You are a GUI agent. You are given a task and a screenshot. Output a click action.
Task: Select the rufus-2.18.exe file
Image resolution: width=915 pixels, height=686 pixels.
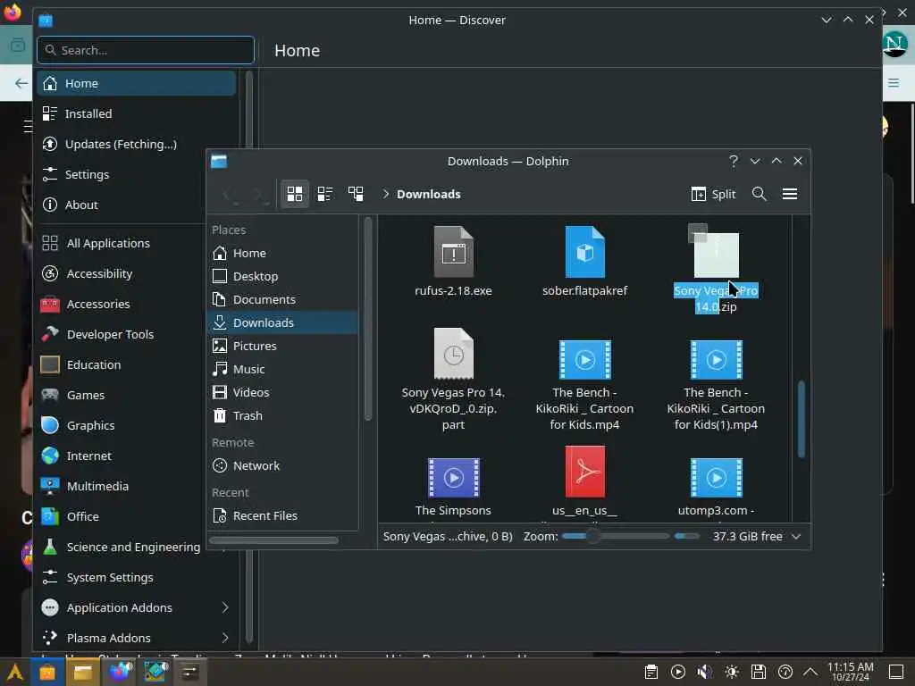pos(453,262)
